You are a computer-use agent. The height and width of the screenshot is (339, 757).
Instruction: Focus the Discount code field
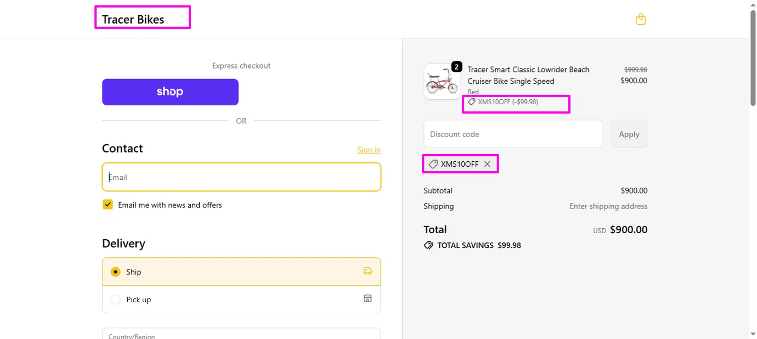(513, 134)
